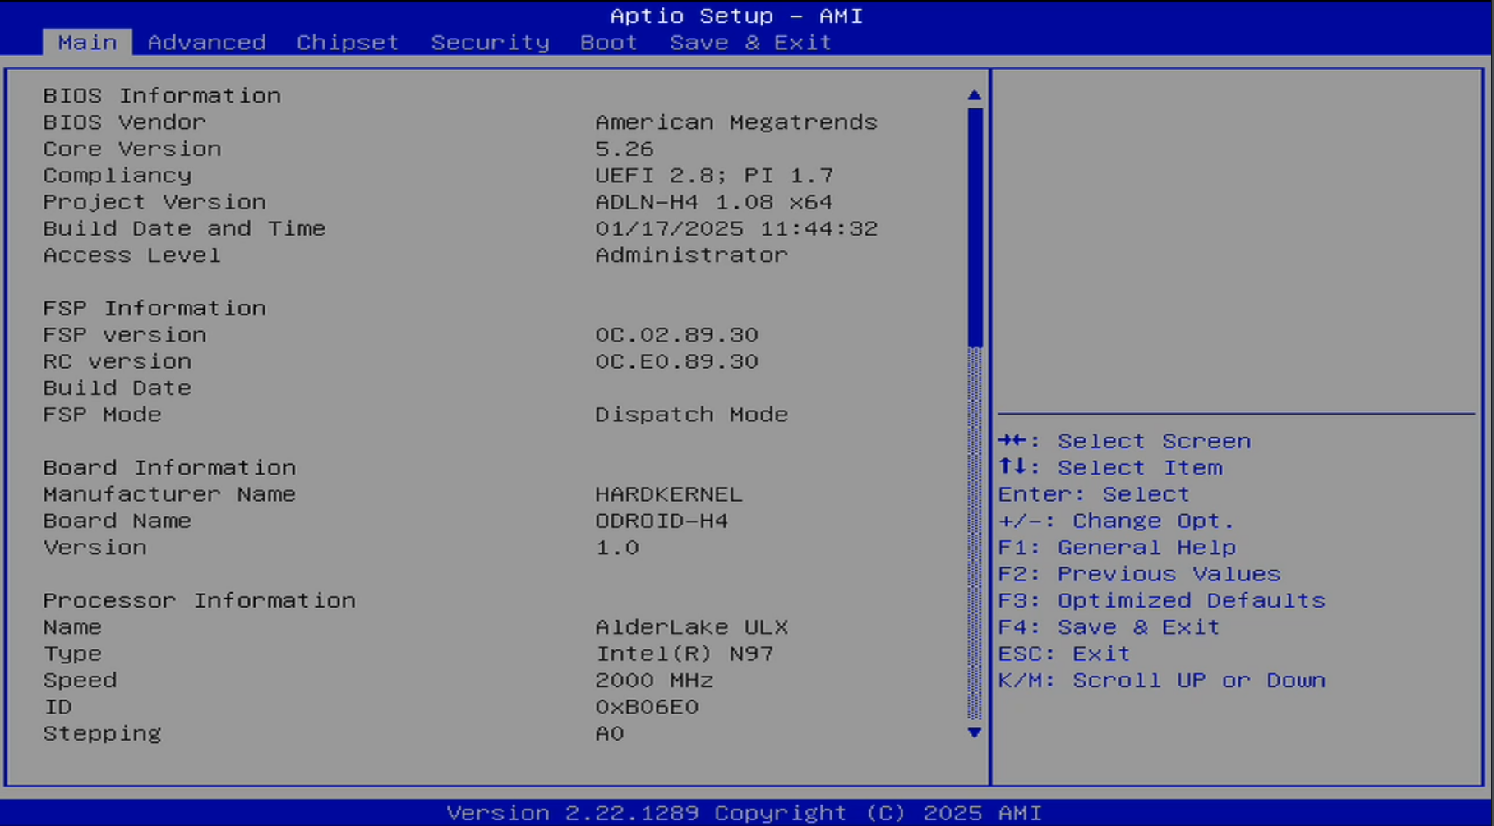This screenshot has width=1494, height=826.
Task: Select the Security tab
Action: 490,43
